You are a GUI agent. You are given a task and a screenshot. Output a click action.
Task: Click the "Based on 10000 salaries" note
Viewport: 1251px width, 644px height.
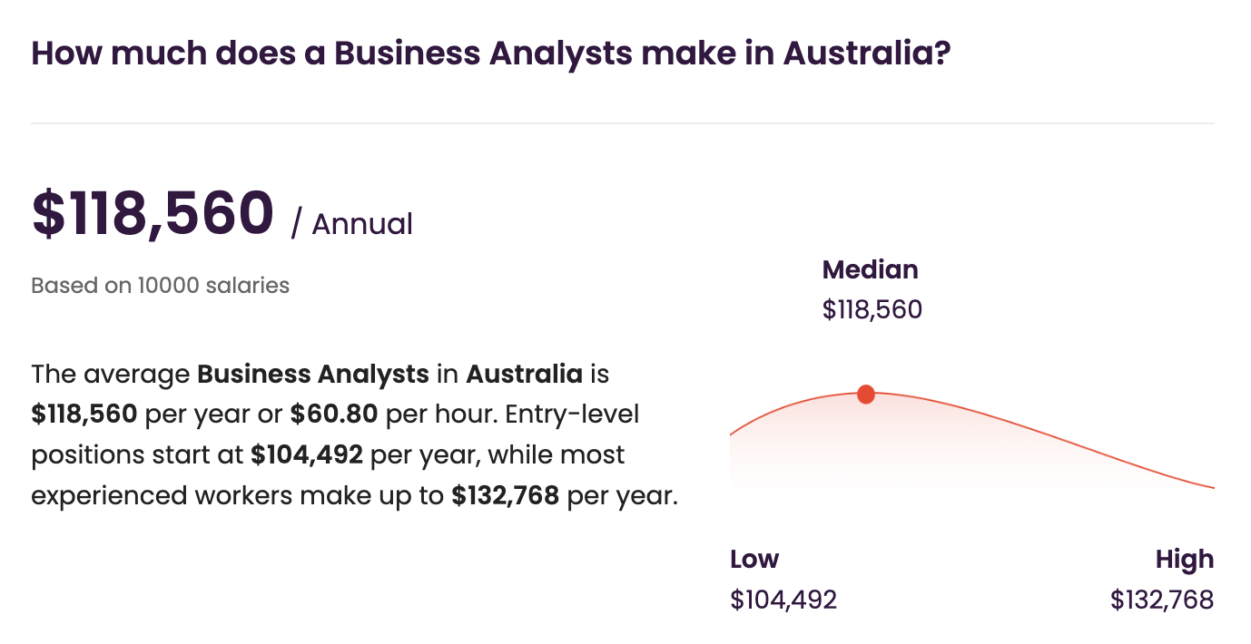(160, 286)
